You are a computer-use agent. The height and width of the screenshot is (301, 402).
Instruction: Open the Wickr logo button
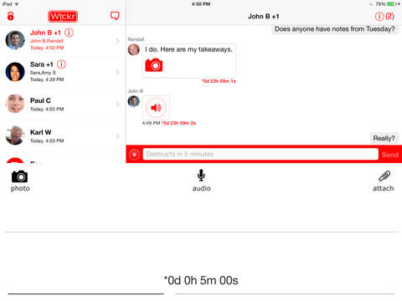(63, 17)
